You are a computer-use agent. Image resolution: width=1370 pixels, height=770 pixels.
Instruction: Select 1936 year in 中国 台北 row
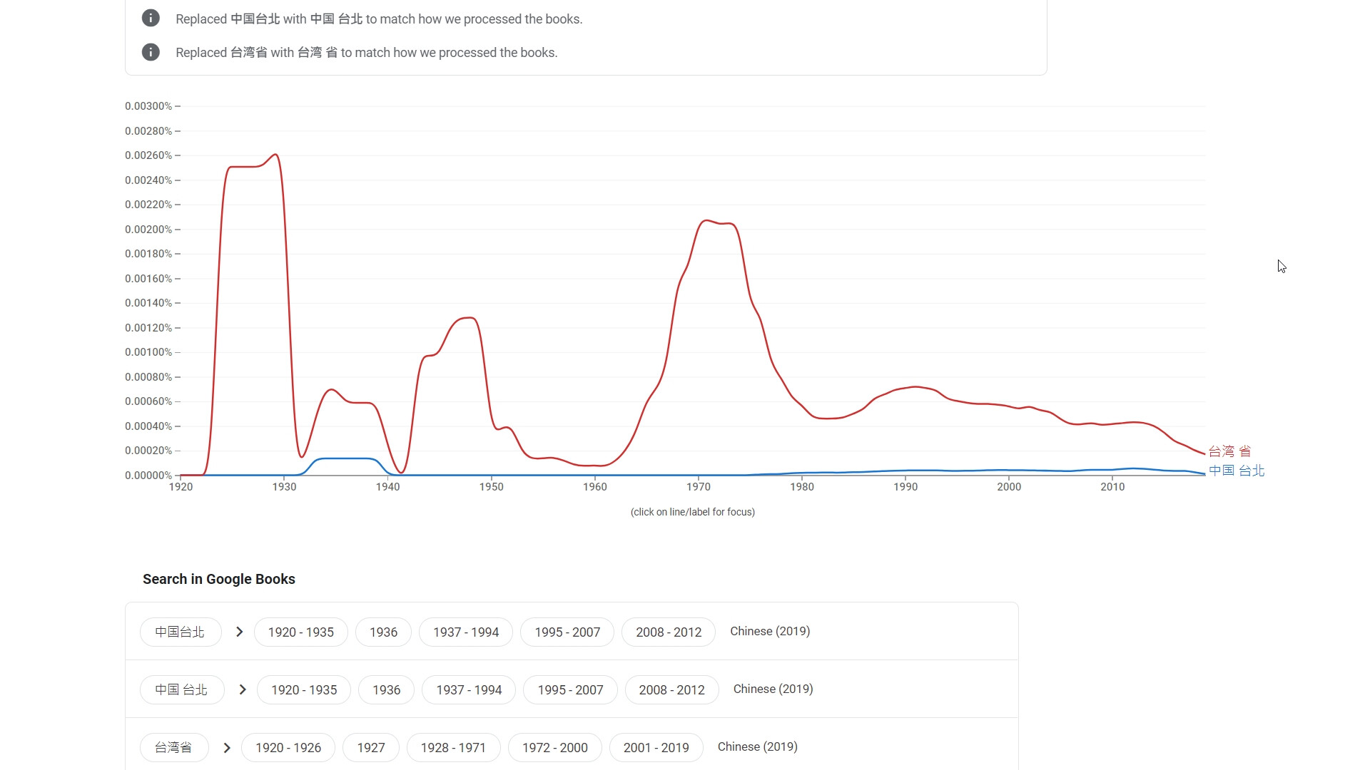coord(386,689)
